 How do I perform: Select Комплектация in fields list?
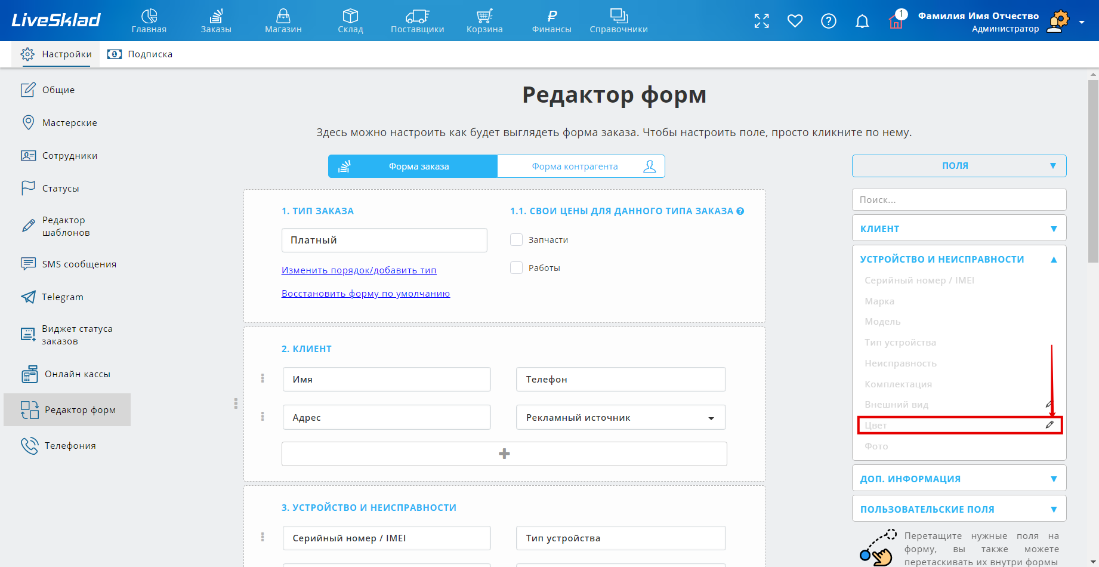click(x=898, y=384)
